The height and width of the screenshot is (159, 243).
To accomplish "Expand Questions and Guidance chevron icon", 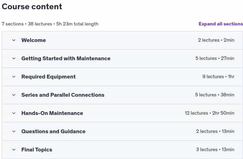I will pos(14,131).
